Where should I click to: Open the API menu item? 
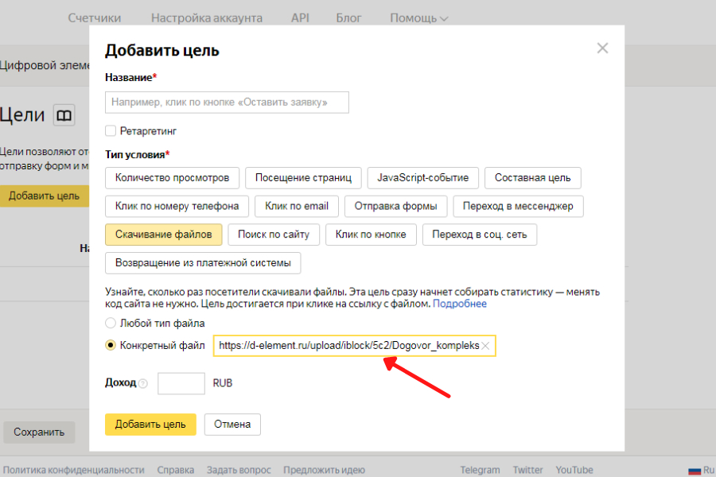coord(300,17)
